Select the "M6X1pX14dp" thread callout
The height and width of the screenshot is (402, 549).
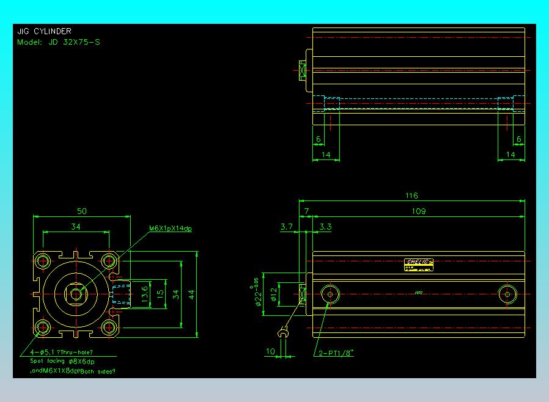171,228
